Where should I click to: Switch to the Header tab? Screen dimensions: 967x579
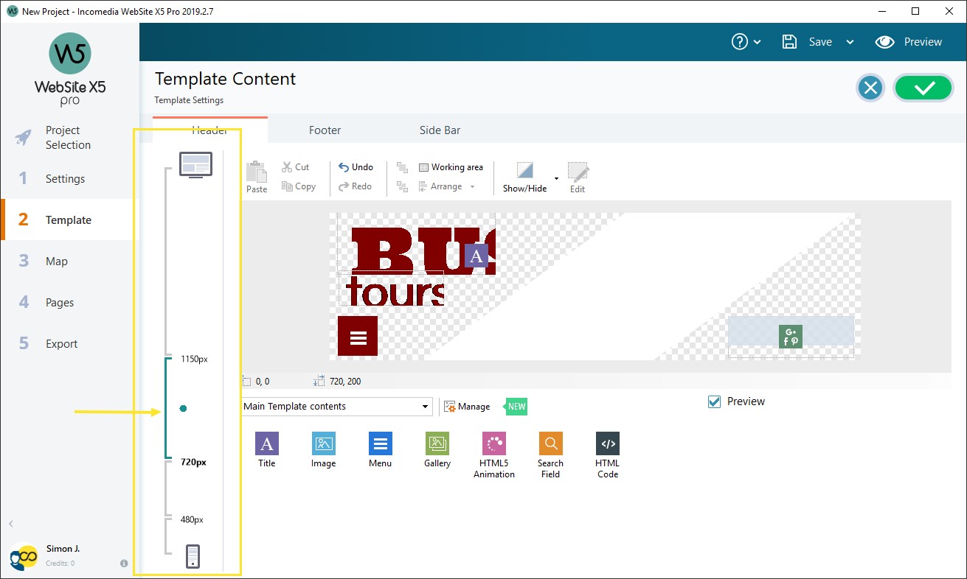(x=210, y=130)
